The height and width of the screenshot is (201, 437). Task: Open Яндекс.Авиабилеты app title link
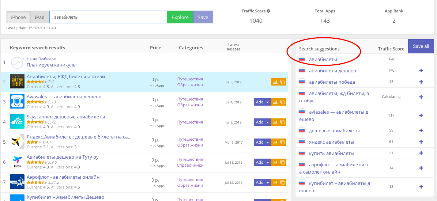[x=79, y=137]
